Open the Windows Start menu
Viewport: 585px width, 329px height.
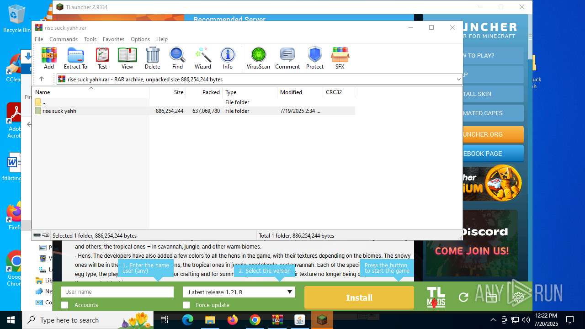pos(11,320)
